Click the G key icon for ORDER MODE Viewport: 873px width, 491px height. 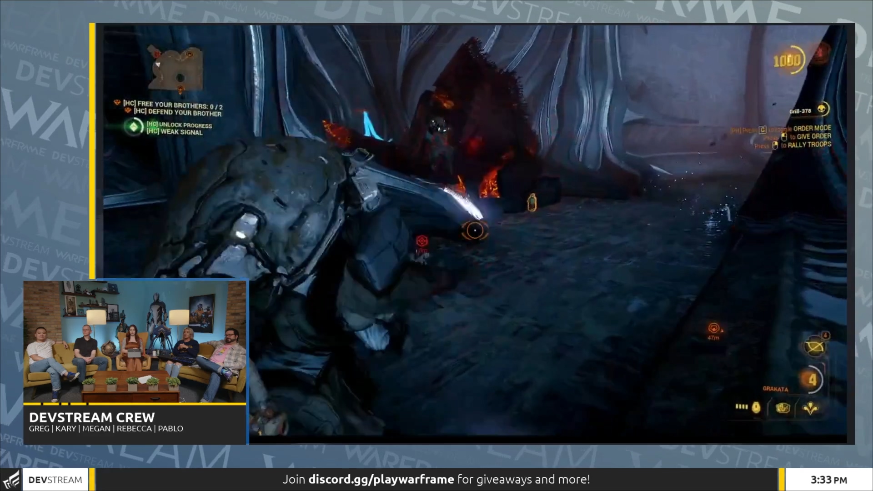point(763,130)
